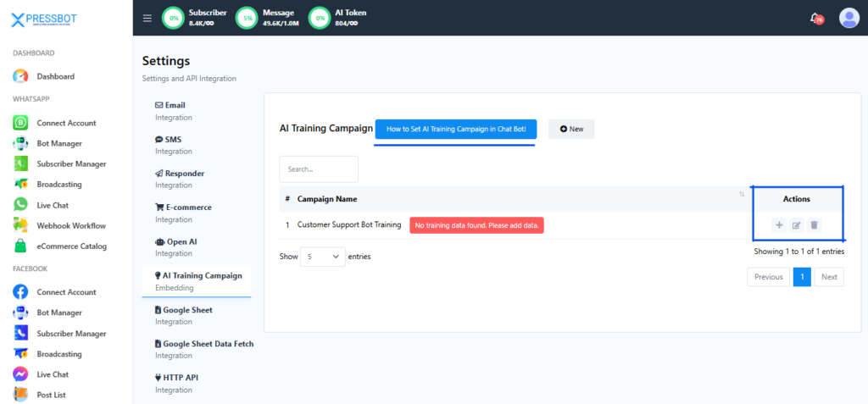The image size is (868, 404).
Task: Open the notification bell icon
Action: click(815, 18)
